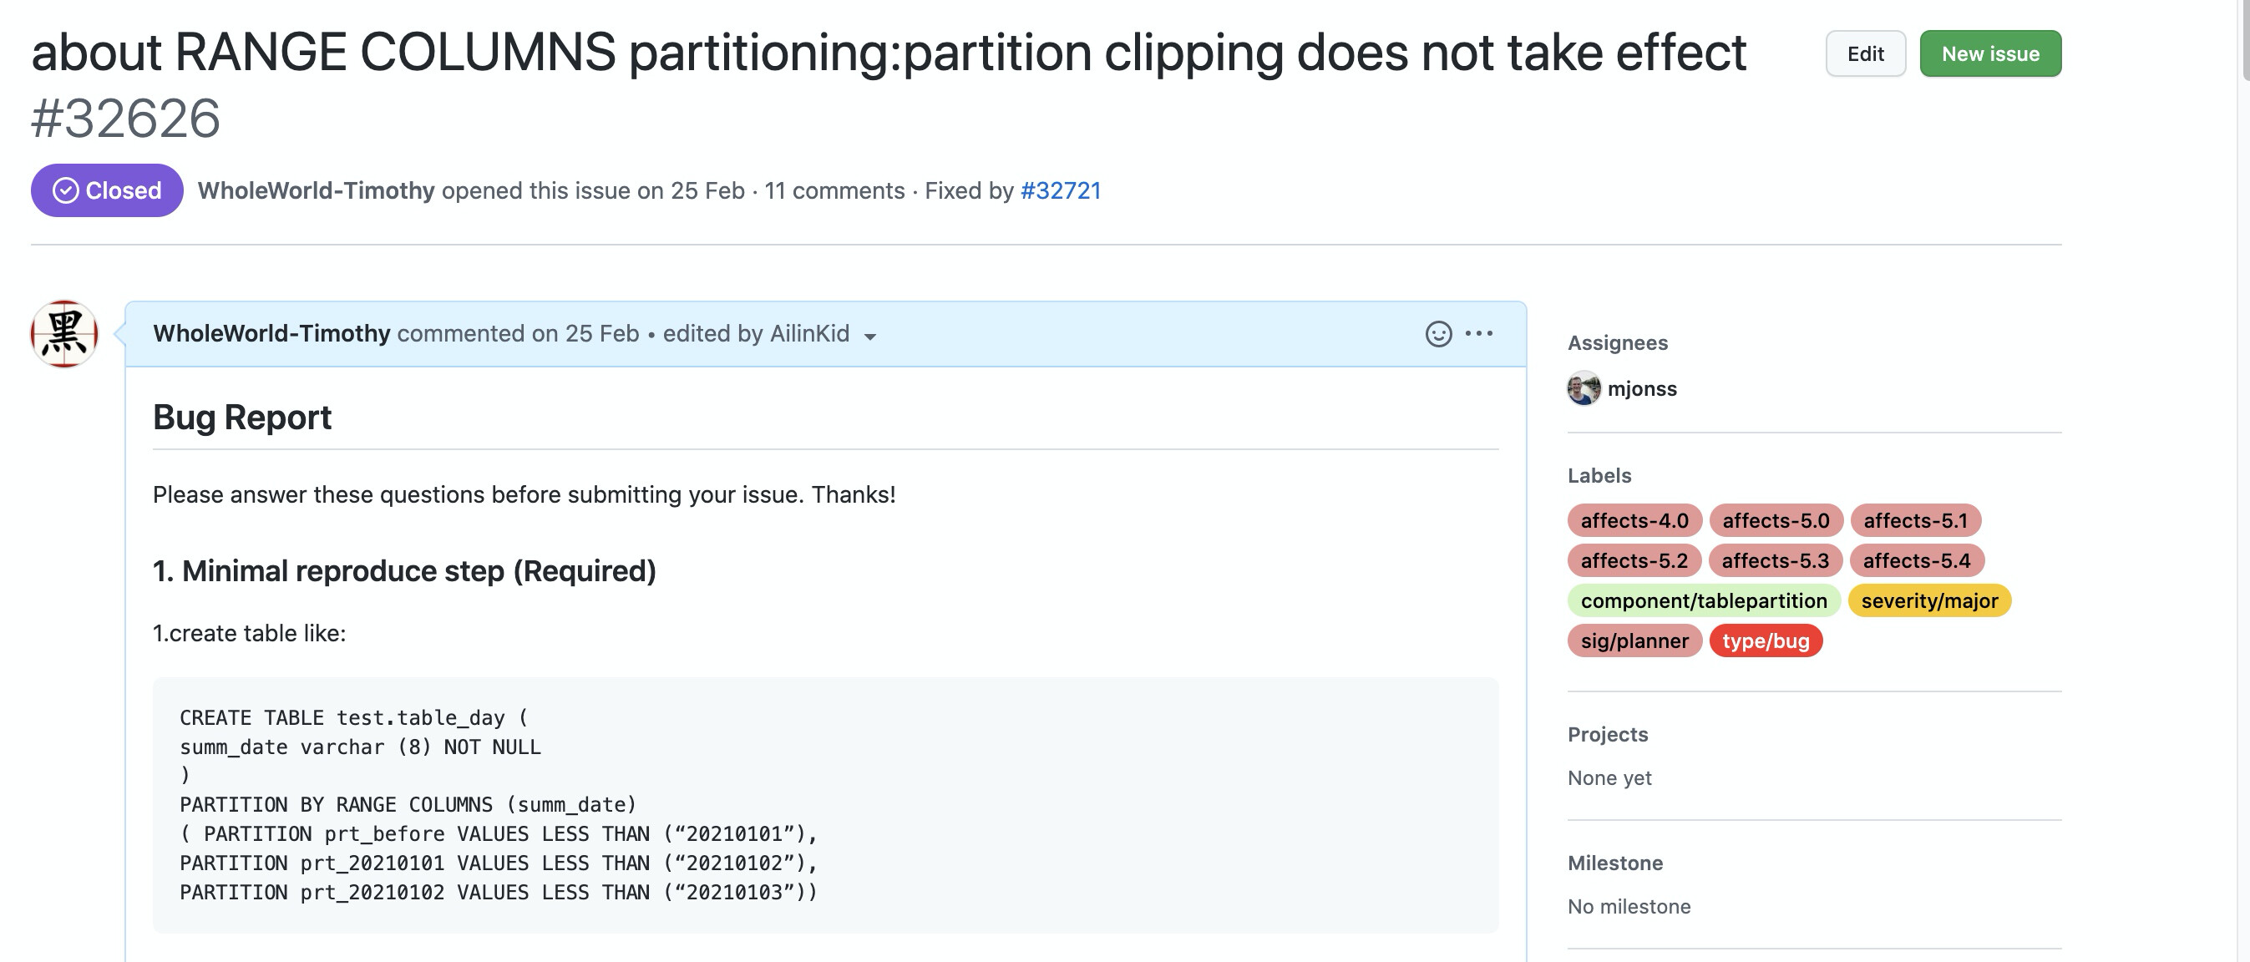Select the affects-5.0 label
The width and height of the screenshot is (2250, 962).
[x=1775, y=520]
